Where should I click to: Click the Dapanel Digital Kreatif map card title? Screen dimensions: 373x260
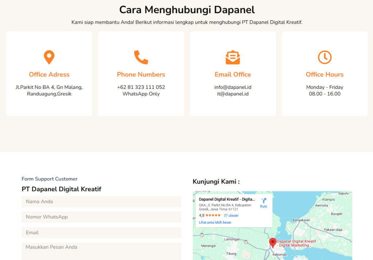coord(227,199)
